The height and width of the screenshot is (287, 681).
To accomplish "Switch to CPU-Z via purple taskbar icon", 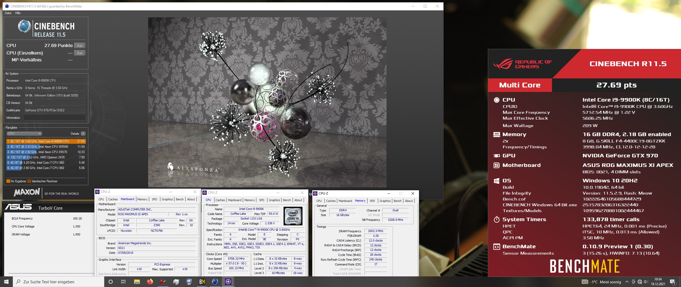I will pyautogui.click(x=228, y=282).
